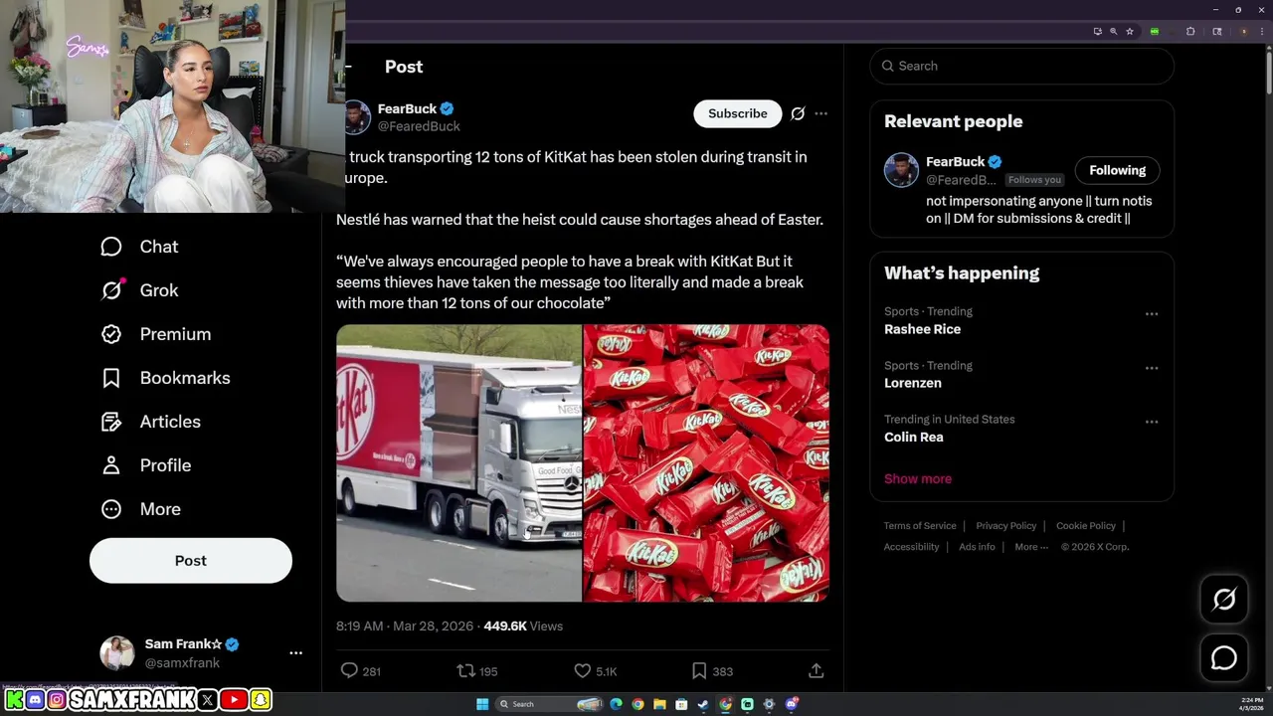Open Grok from the left sidebar
This screenshot has width=1273, height=716.
point(139,290)
